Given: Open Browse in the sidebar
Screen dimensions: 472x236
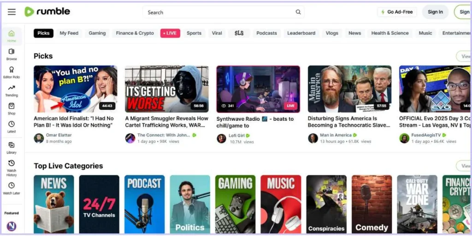Looking at the screenshot, I should tap(12, 54).
